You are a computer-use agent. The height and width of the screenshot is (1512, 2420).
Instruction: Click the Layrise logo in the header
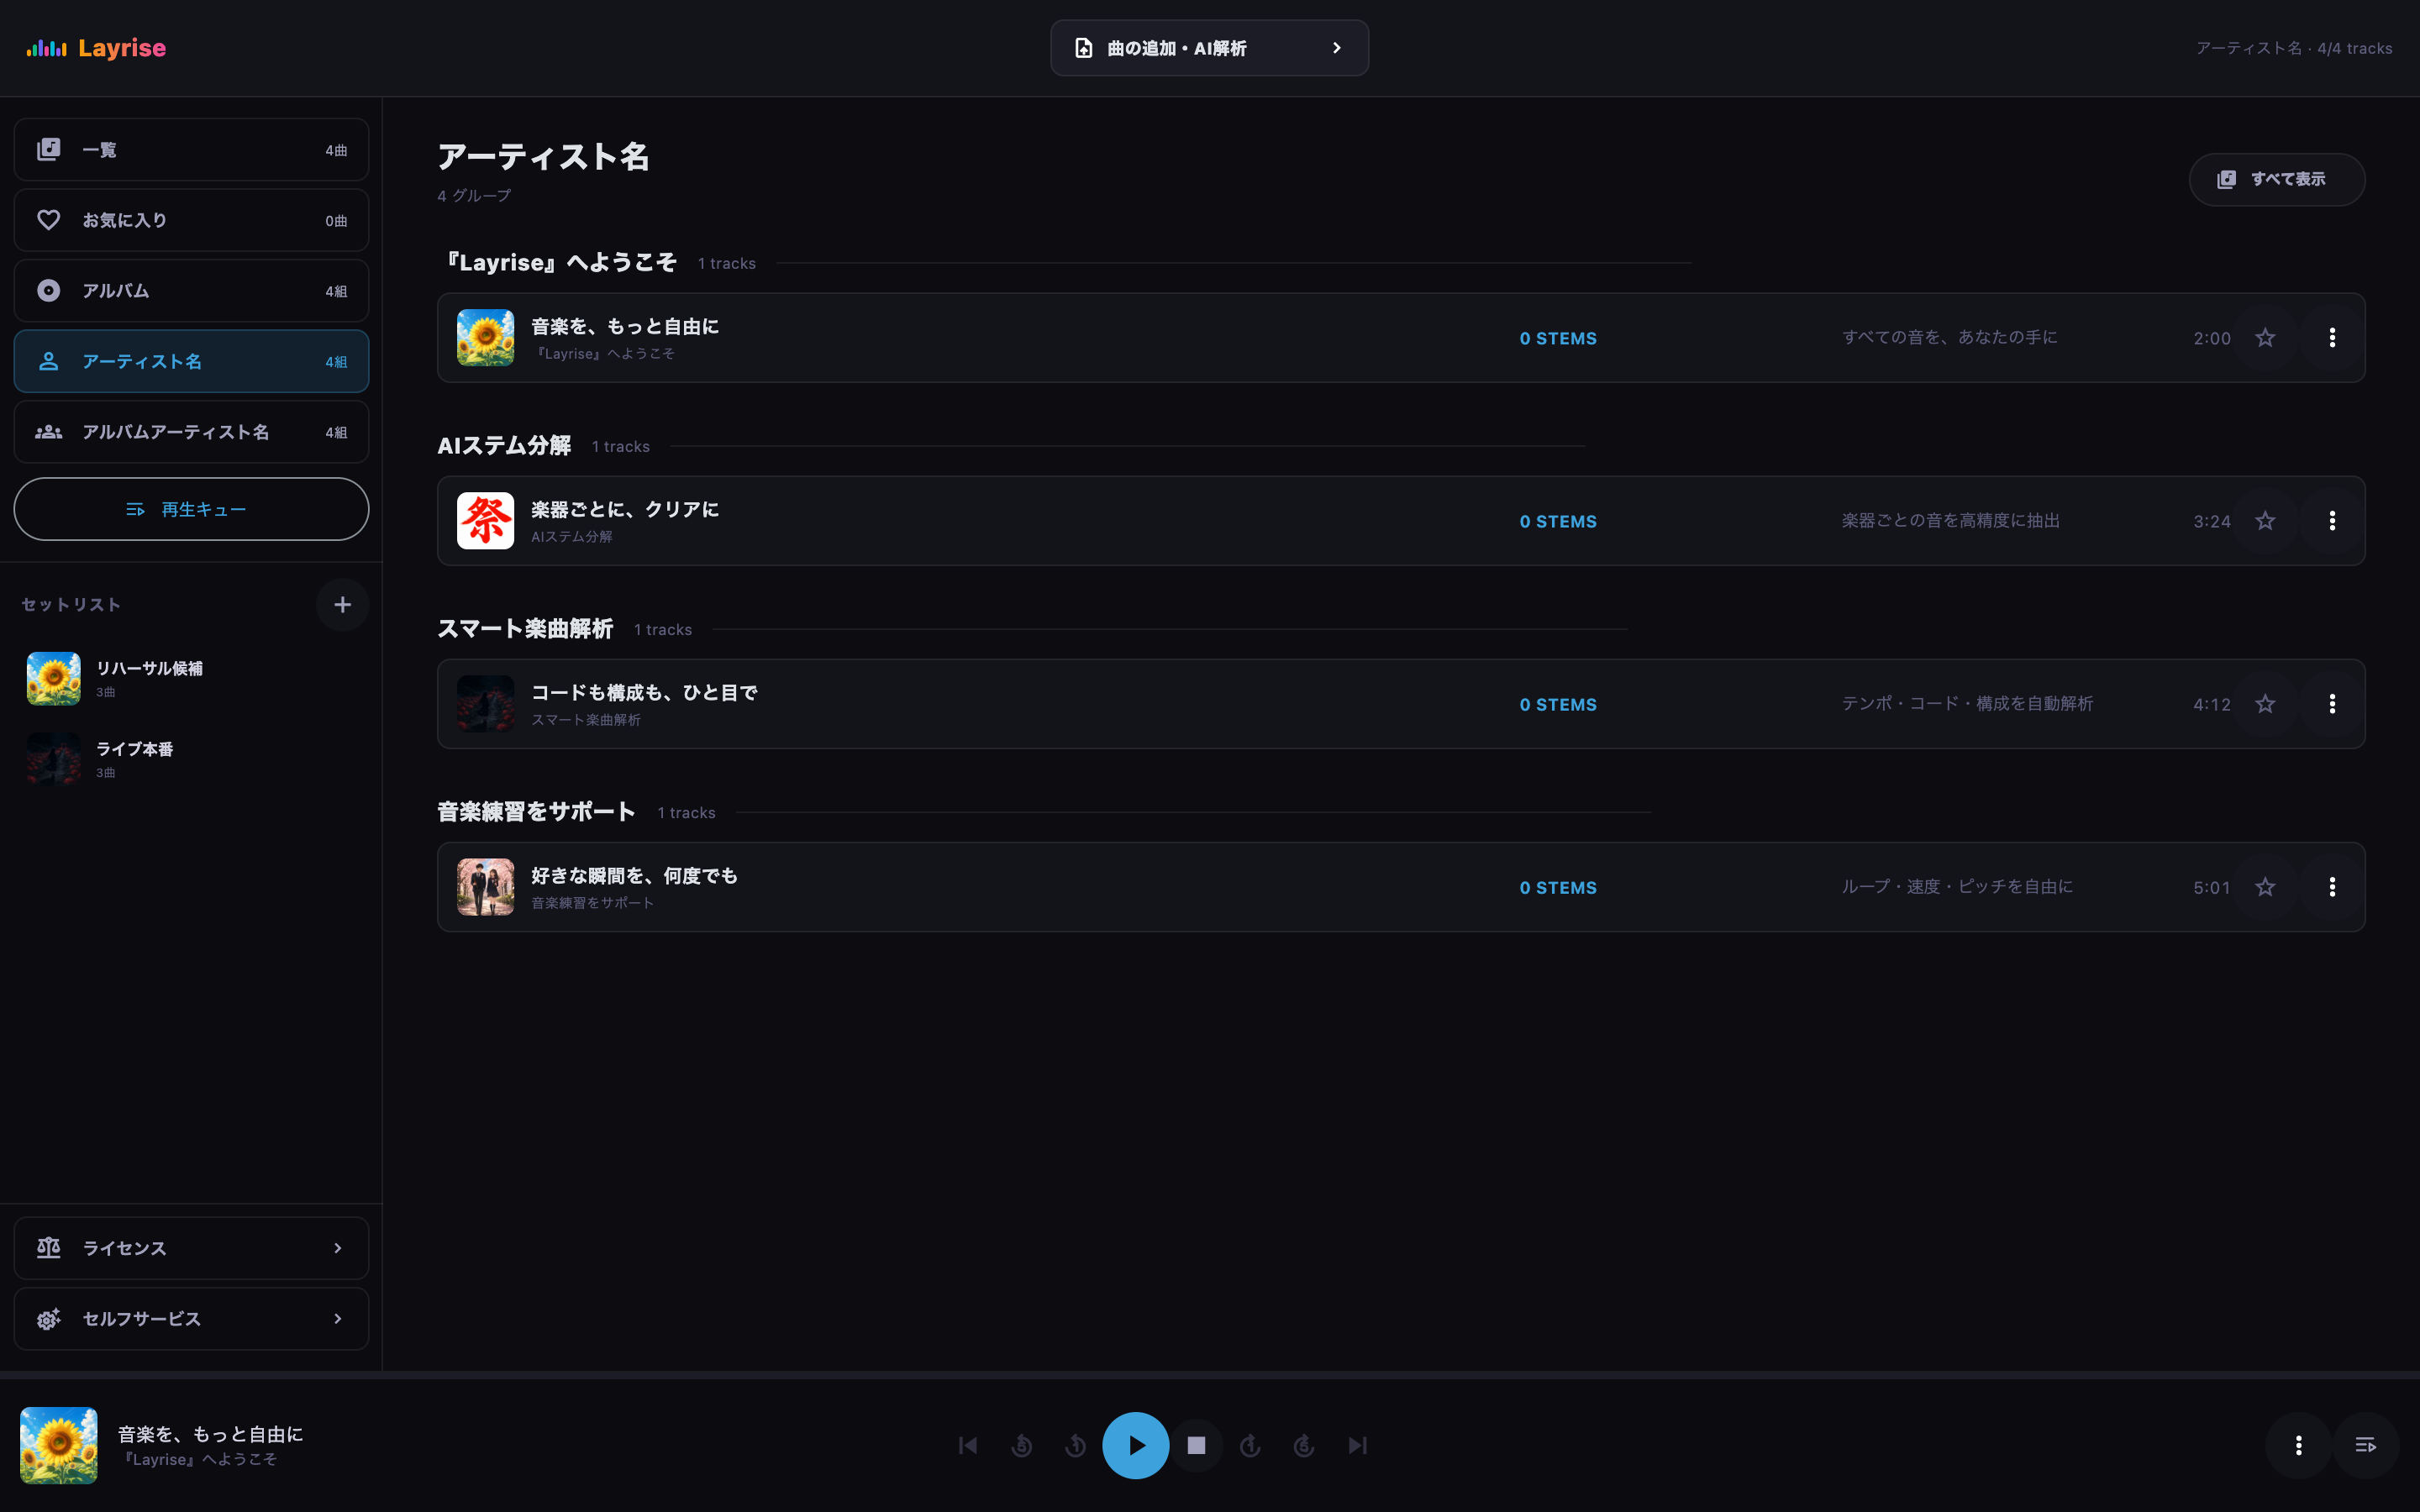click(96, 48)
